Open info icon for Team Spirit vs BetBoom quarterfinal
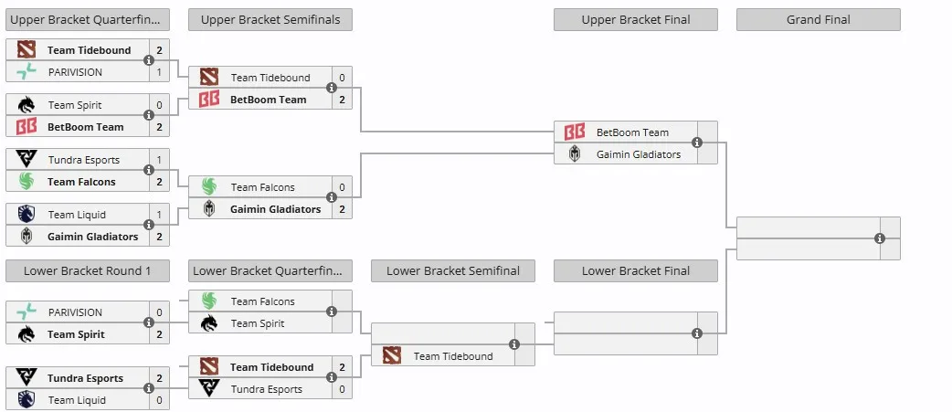 (149, 115)
